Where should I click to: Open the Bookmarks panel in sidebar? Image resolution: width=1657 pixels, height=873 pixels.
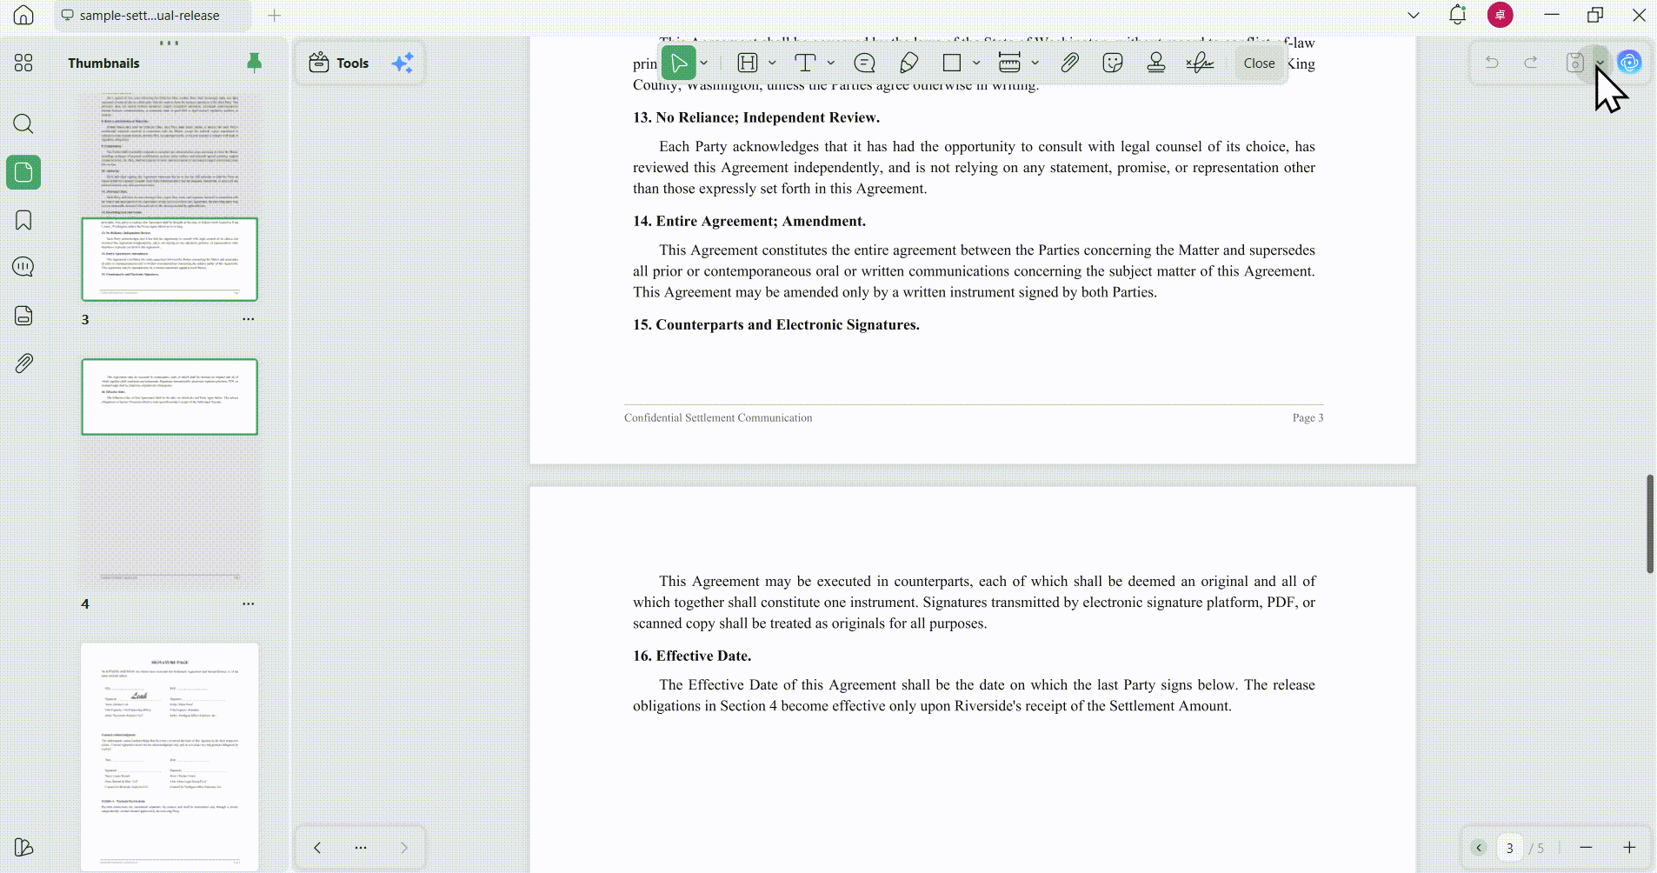point(23,220)
